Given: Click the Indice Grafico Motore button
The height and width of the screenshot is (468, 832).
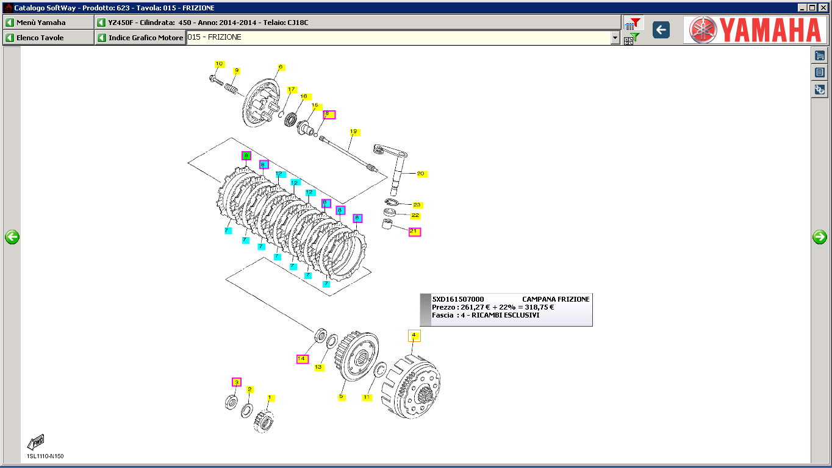Looking at the screenshot, I should pos(140,38).
